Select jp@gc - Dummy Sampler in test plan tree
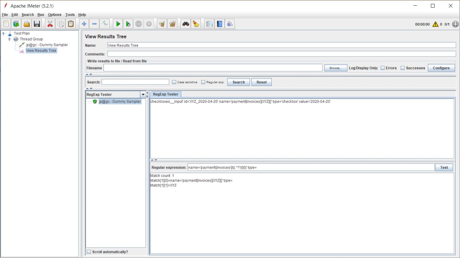 pyautogui.click(x=47, y=45)
